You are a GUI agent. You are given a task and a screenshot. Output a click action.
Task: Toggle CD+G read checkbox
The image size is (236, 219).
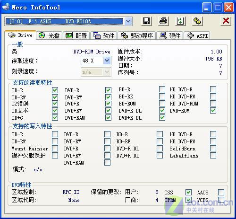click(x=55, y=118)
